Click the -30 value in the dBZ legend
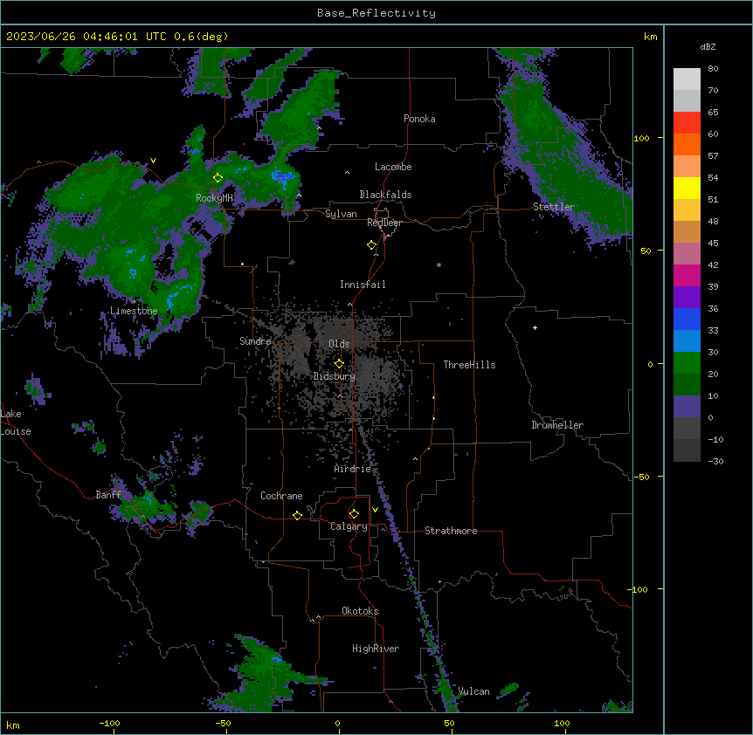Screen dimensions: 753x735 point(715,461)
